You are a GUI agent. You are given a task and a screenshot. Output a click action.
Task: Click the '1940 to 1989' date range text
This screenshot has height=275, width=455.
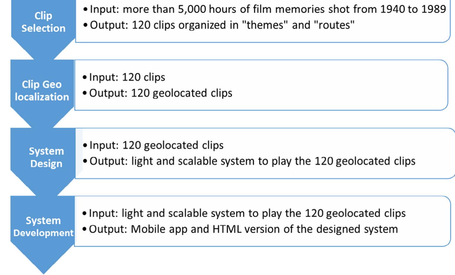click(413, 9)
